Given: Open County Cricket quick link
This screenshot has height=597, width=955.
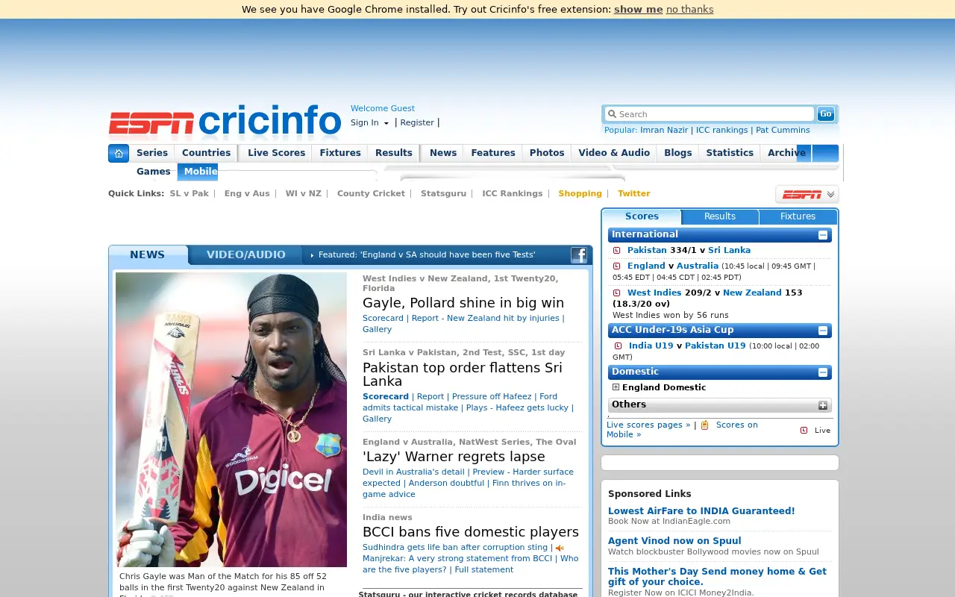Looking at the screenshot, I should point(371,194).
